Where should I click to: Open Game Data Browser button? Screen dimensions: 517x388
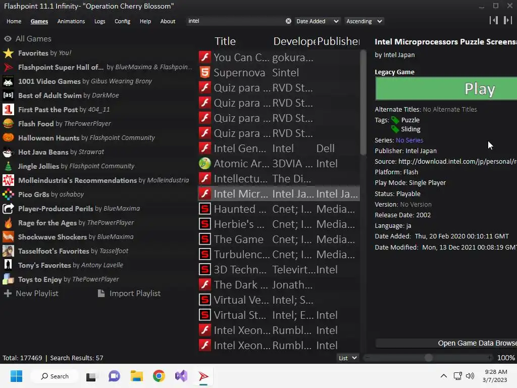click(x=446, y=343)
